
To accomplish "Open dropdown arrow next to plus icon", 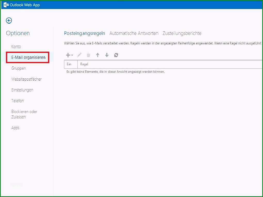I will 72,55.
